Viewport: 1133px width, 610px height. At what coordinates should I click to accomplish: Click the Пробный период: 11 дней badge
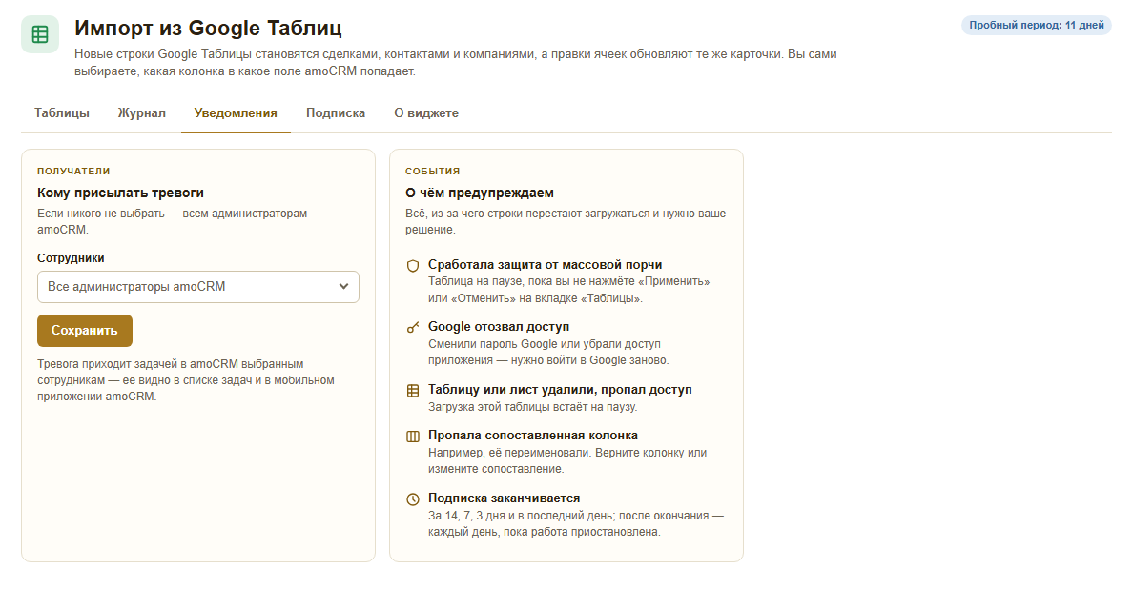point(1036,26)
